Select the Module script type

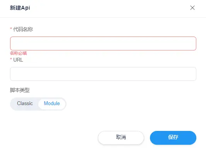tap(52, 104)
